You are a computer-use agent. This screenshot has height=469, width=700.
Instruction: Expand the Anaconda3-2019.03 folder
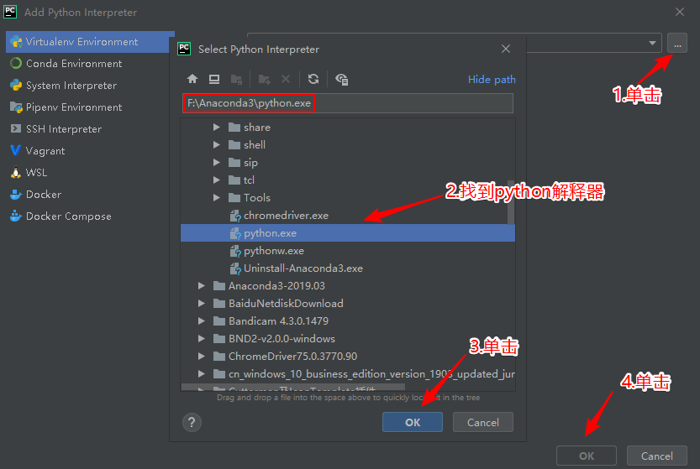pos(202,286)
